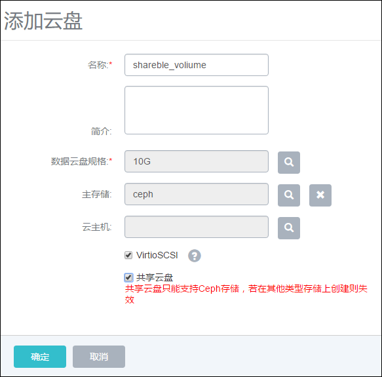Clear primary storage with the X icon
The image size is (382, 377).
click(320, 195)
